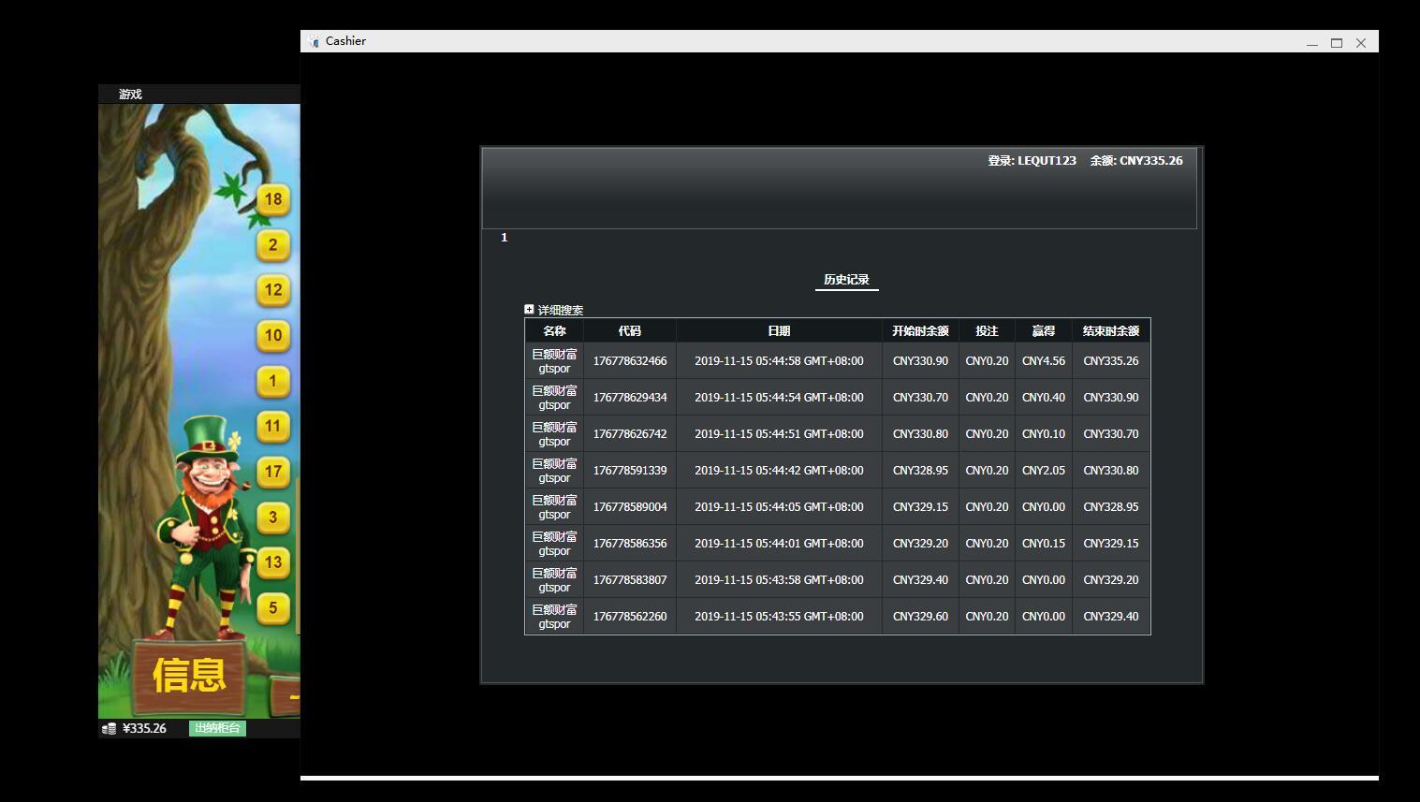Click the 开始时余额 column header
This screenshot has width=1420, height=802.
(920, 331)
